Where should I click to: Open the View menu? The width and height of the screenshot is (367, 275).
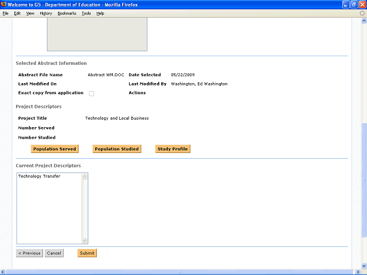click(x=30, y=13)
